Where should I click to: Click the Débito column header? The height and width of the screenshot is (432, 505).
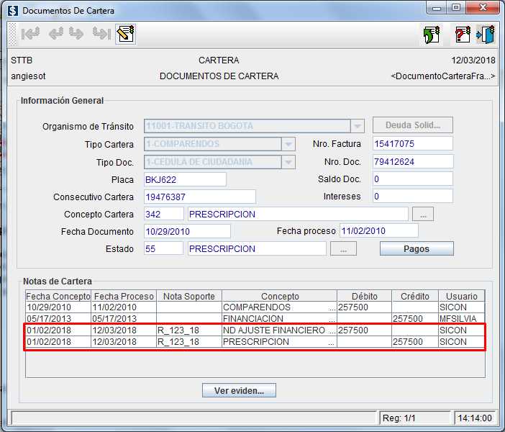[x=364, y=296]
